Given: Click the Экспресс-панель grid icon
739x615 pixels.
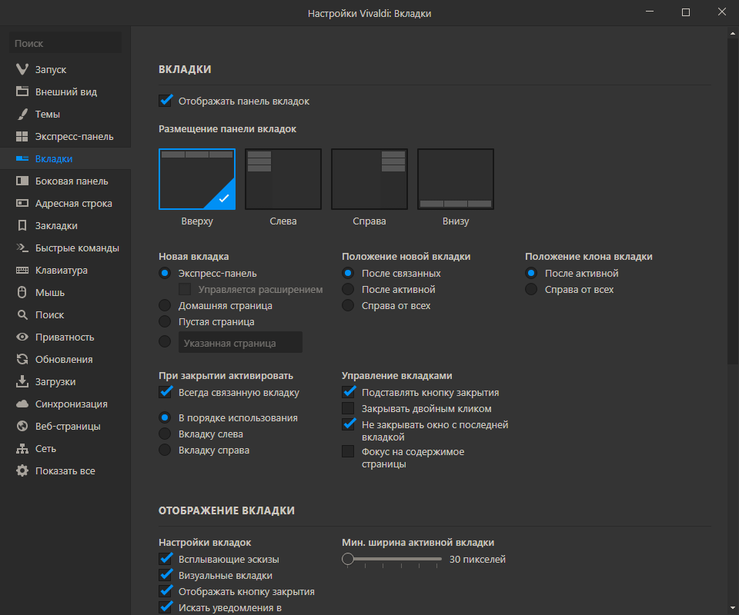Looking at the screenshot, I should pos(22,137).
